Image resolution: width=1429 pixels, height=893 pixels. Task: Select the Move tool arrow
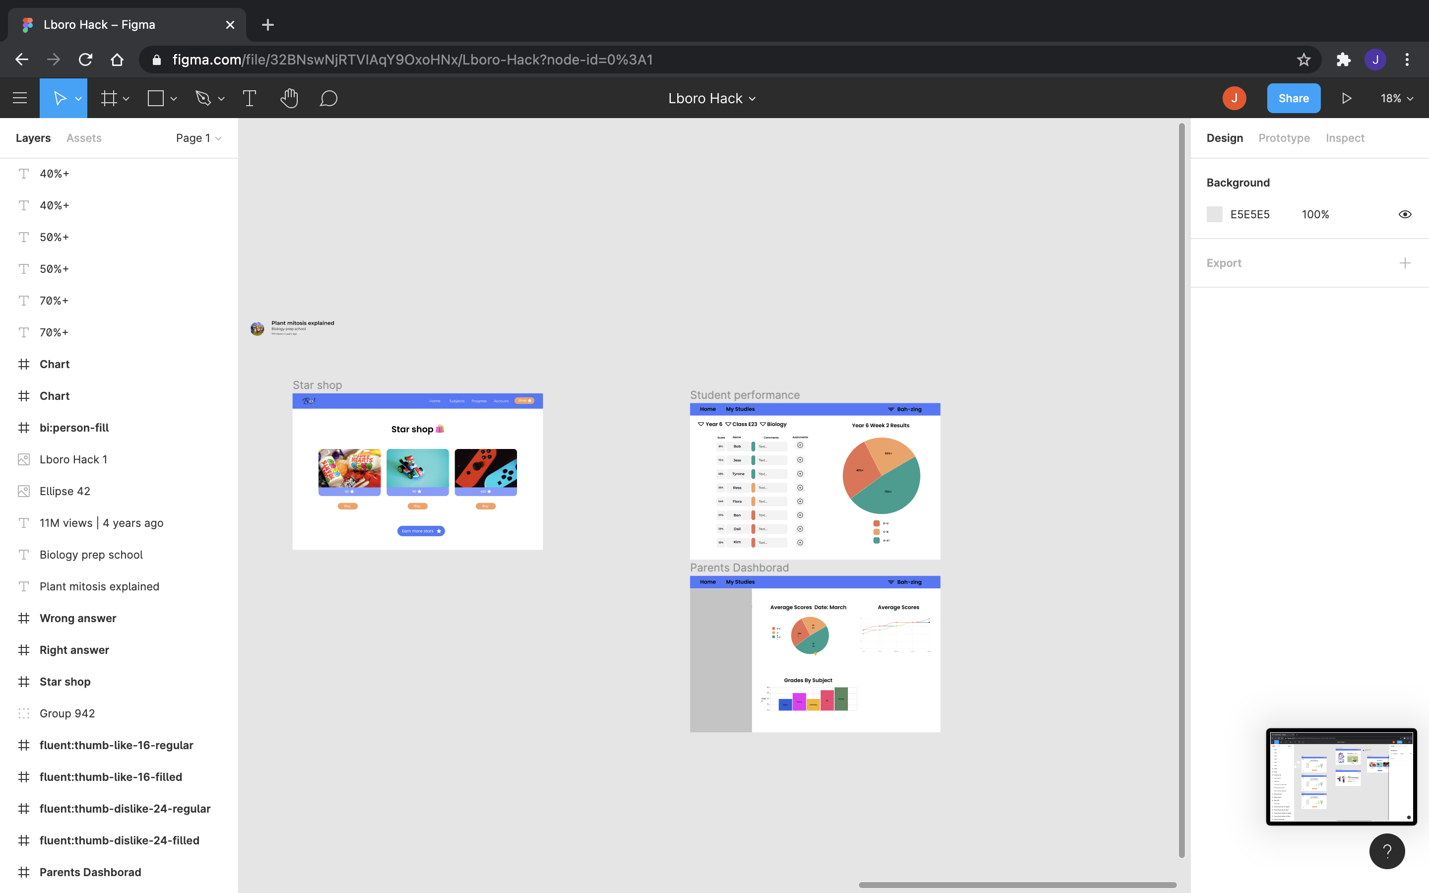(x=60, y=98)
